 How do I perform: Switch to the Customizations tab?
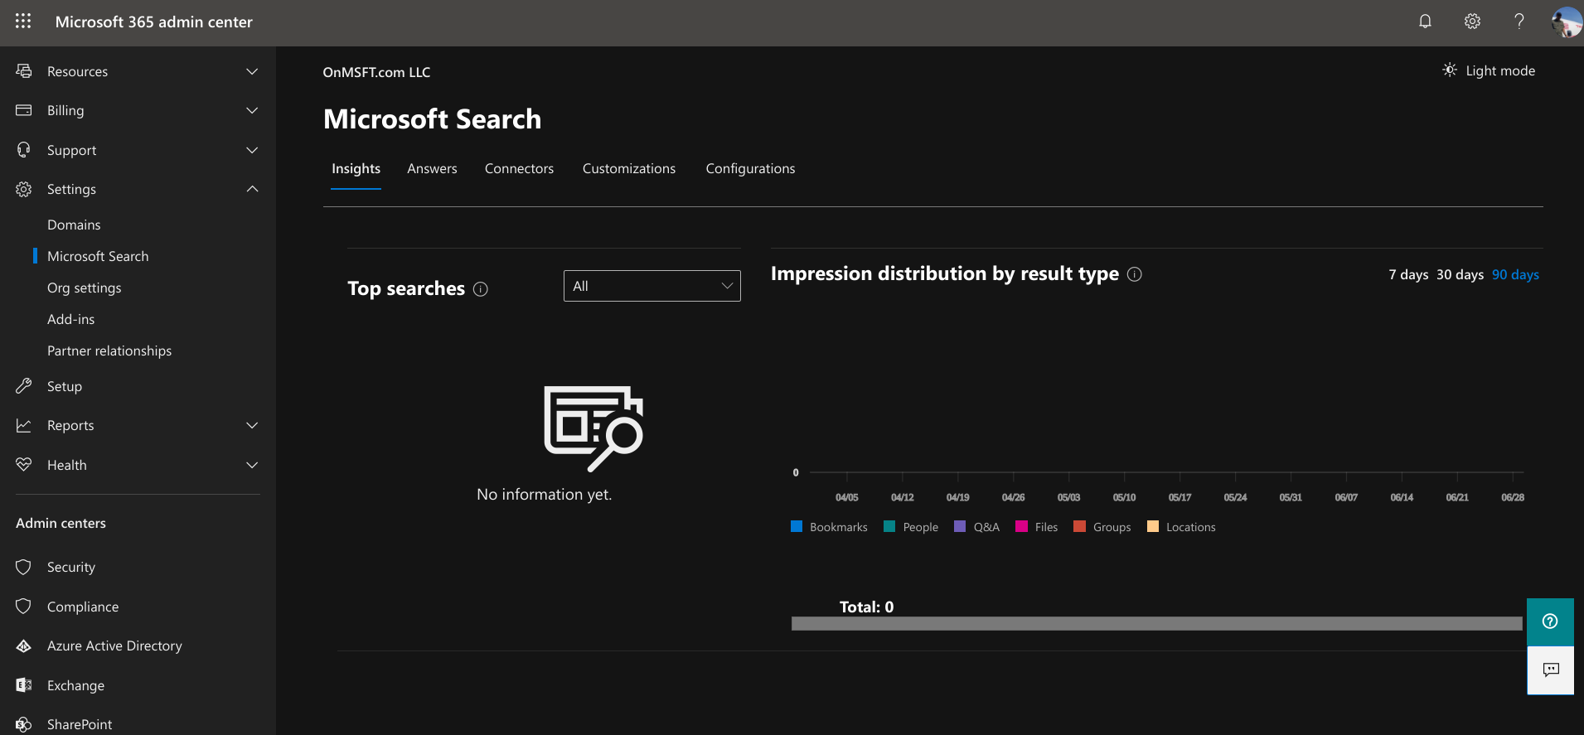click(628, 169)
